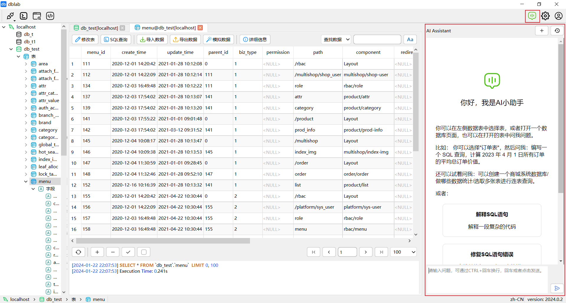
Task: Open the 查找数据 dropdown
Action: tap(336, 39)
